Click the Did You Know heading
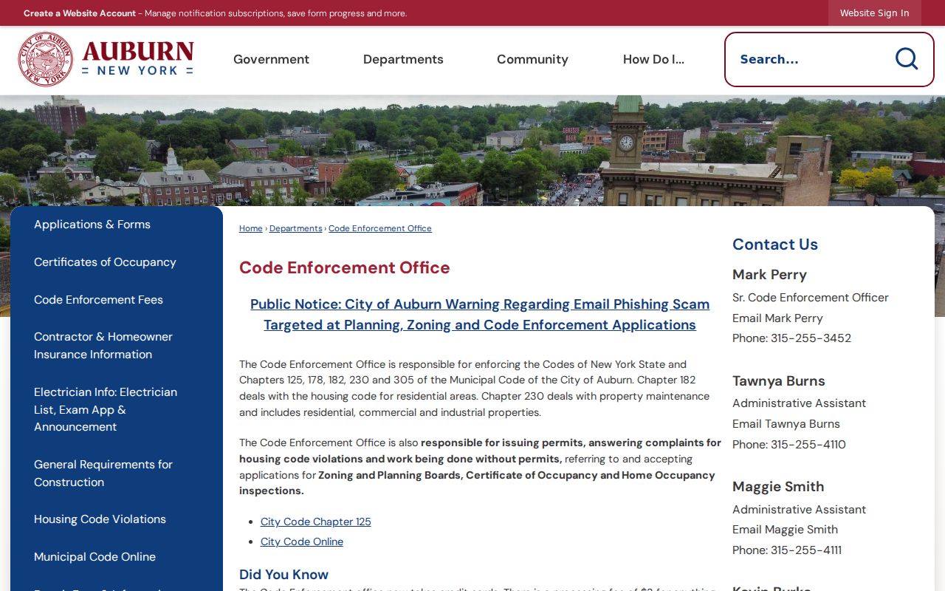Screen dimensions: 945x591 click(x=283, y=575)
